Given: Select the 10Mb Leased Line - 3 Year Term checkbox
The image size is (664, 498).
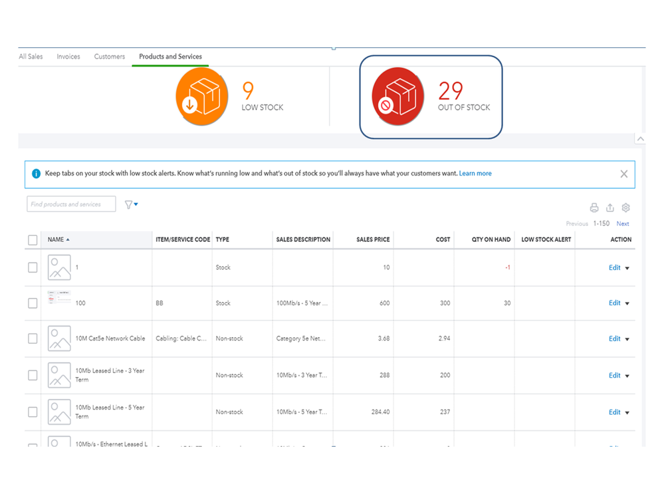Looking at the screenshot, I should (x=33, y=375).
